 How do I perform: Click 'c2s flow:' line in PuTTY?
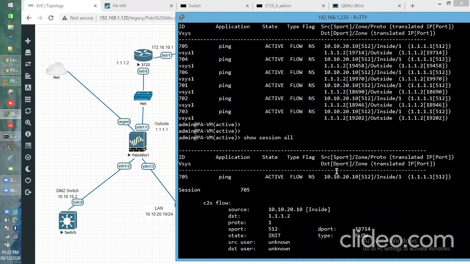217,203
